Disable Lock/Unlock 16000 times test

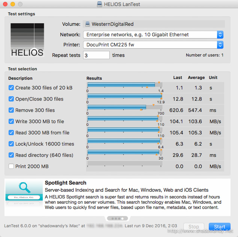tap(11, 144)
